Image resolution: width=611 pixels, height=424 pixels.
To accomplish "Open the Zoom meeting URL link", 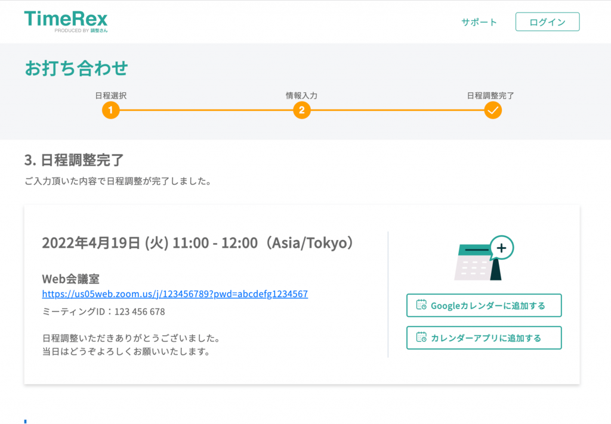I will [x=174, y=294].
